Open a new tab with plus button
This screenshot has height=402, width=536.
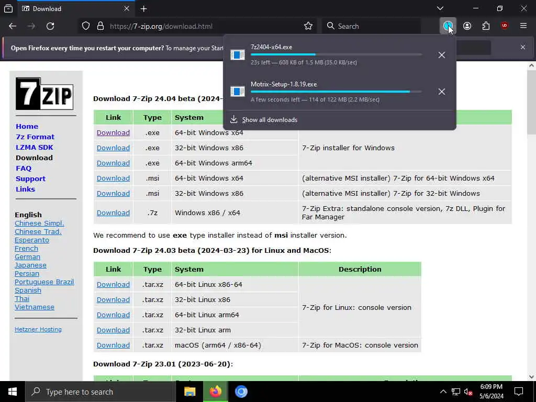point(143,8)
